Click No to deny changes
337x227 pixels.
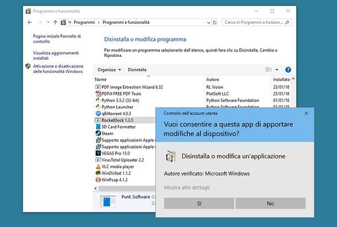[270, 203]
